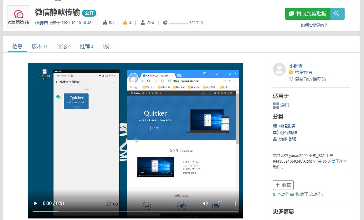
Task: Open the sidebar 小胖吉 profile link
Action: click(296, 66)
